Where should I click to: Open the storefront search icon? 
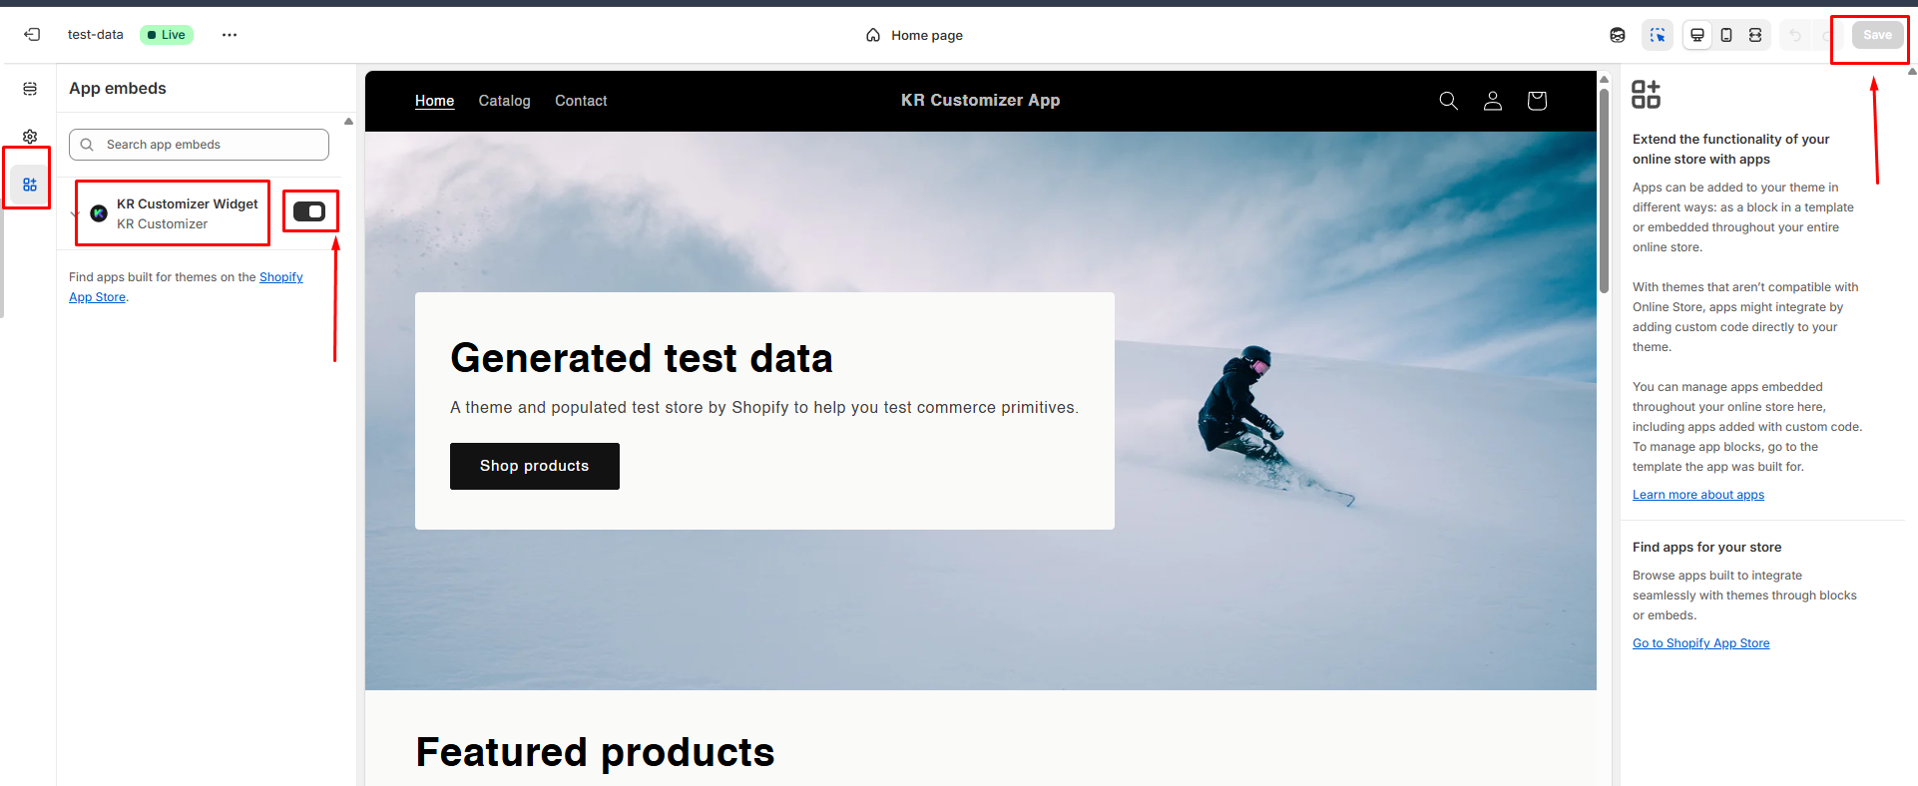[x=1448, y=101]
